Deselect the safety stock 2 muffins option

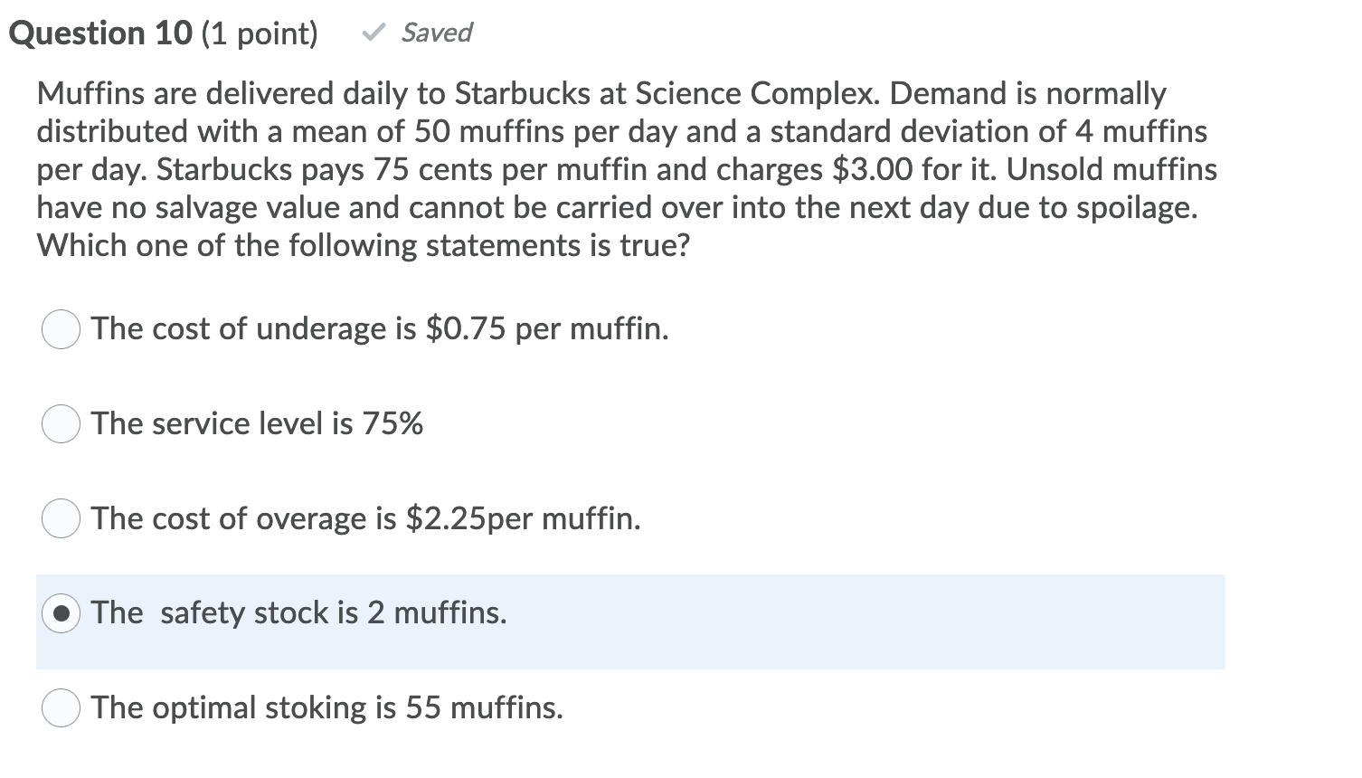60,612
